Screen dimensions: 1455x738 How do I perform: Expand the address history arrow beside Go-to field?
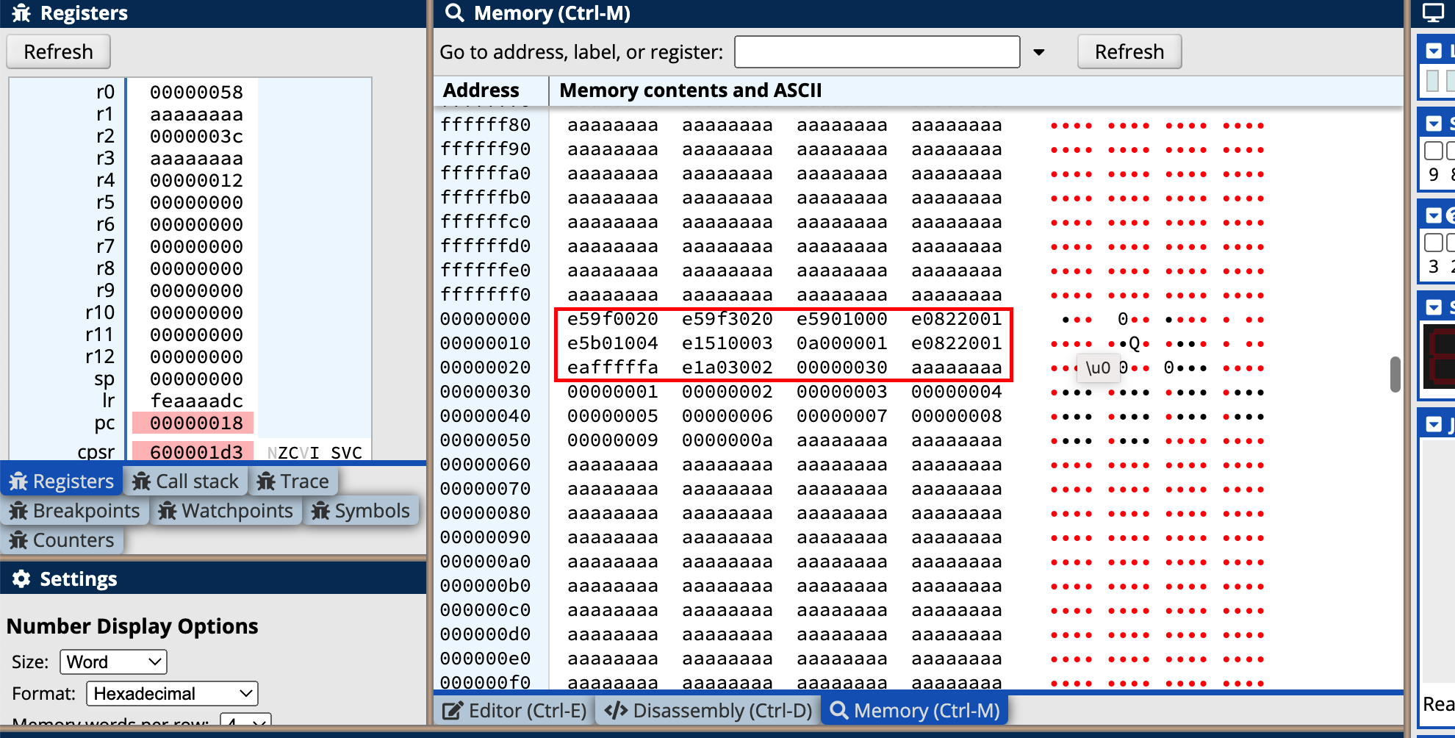[1039, 52]
